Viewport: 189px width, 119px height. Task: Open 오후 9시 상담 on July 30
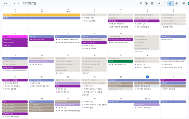(x=88, y=108)
